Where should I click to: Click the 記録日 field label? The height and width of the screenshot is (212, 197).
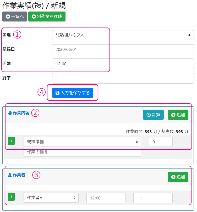(x=9, y=49)
